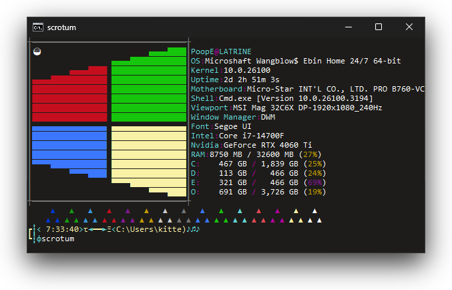Click the "Window Manager" label
The height and width of the screenshot is (290, 452).
tap(224, 117)
